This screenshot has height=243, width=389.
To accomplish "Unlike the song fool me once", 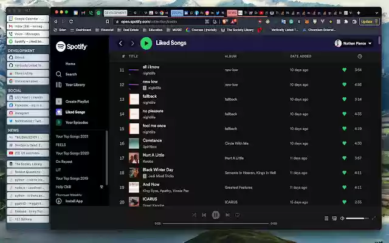I will click(x=345, y=128).
